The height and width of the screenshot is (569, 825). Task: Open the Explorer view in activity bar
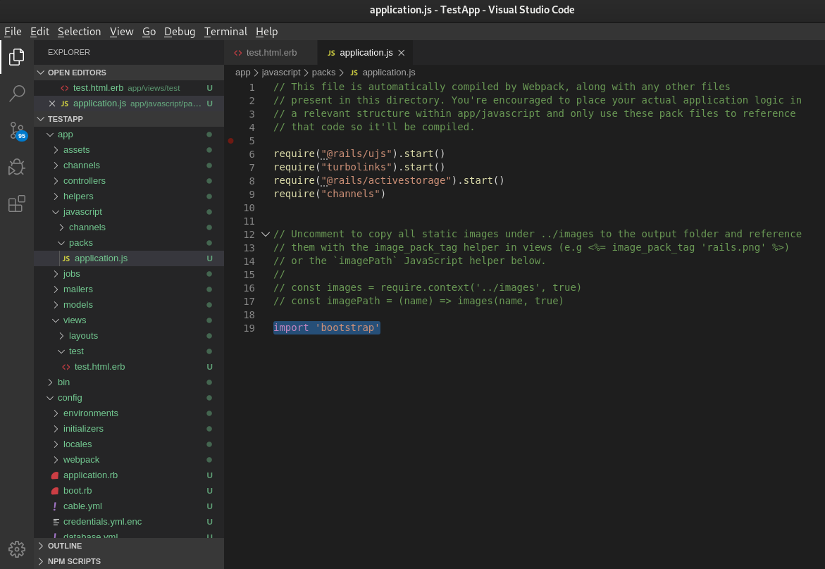coord(17,57)
